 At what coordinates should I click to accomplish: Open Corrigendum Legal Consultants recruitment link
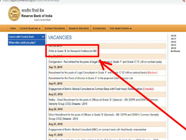pos(105,62)
